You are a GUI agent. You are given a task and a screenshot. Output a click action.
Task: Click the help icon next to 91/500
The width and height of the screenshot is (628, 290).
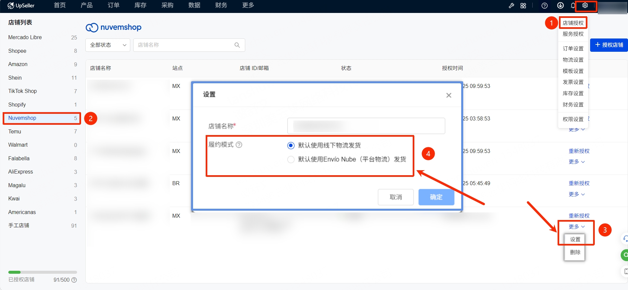pos(74,280)
